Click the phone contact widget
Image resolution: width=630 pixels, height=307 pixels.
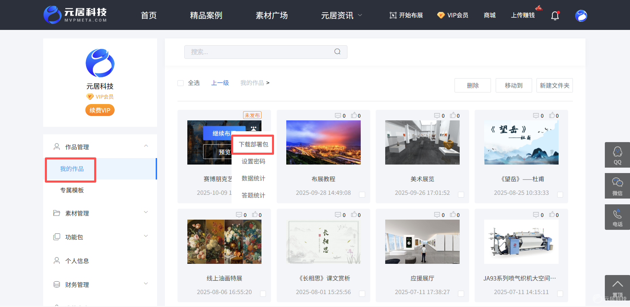617,217
